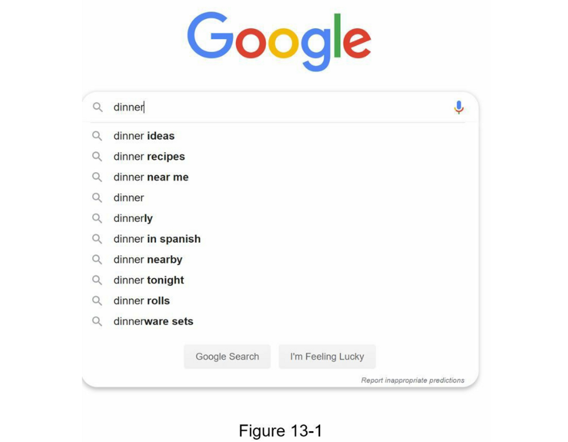Choose the 'dinner in spanish' suggestion
Screen dimensions: 568x442
(157, 239)
